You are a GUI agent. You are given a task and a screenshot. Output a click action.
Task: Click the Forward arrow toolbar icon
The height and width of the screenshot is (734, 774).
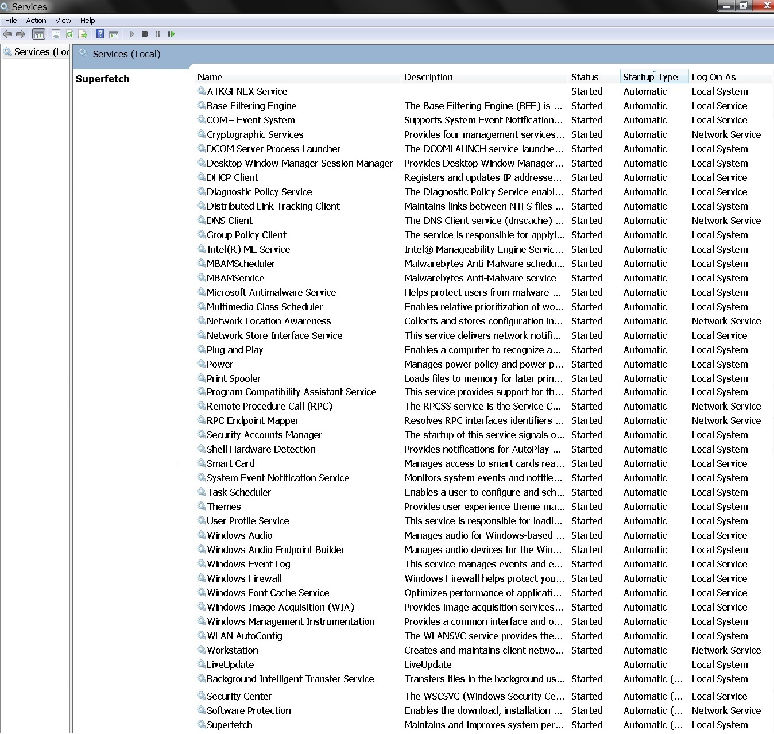pyautogui.click(x=21, y=34)
